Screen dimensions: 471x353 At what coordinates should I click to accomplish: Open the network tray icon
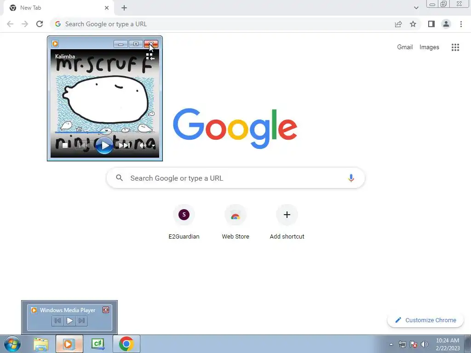[x=402, y=344]
